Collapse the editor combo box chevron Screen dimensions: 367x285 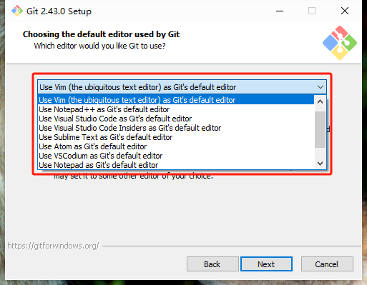coord(320,87)
